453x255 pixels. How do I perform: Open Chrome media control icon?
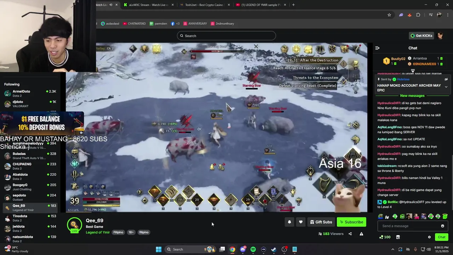tap(431, 15)
